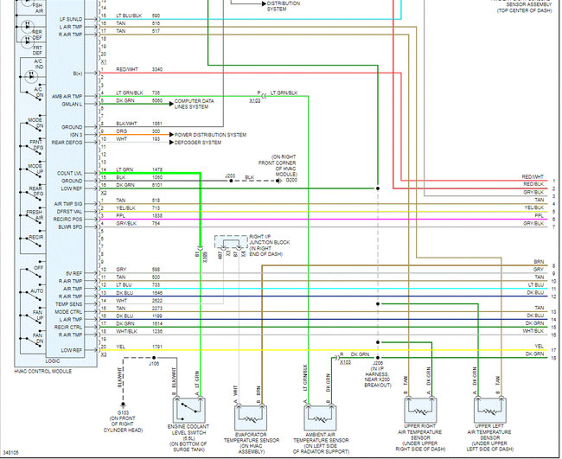Screen dimensions: 562x459
Task: Click the REAR DEFOG pin label
Action: pyautogui.click(x=67, y=143)
